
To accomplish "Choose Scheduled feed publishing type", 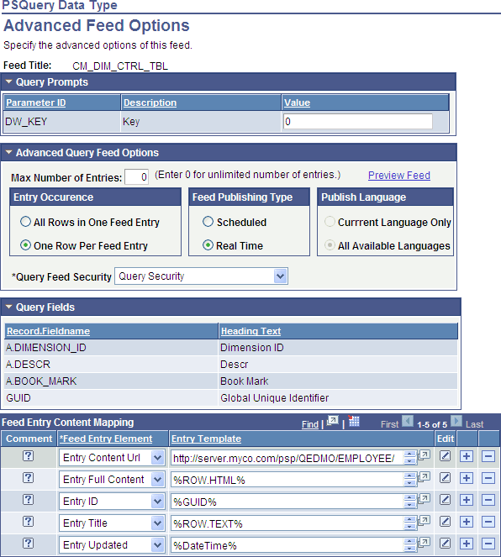I will (208, 222).
